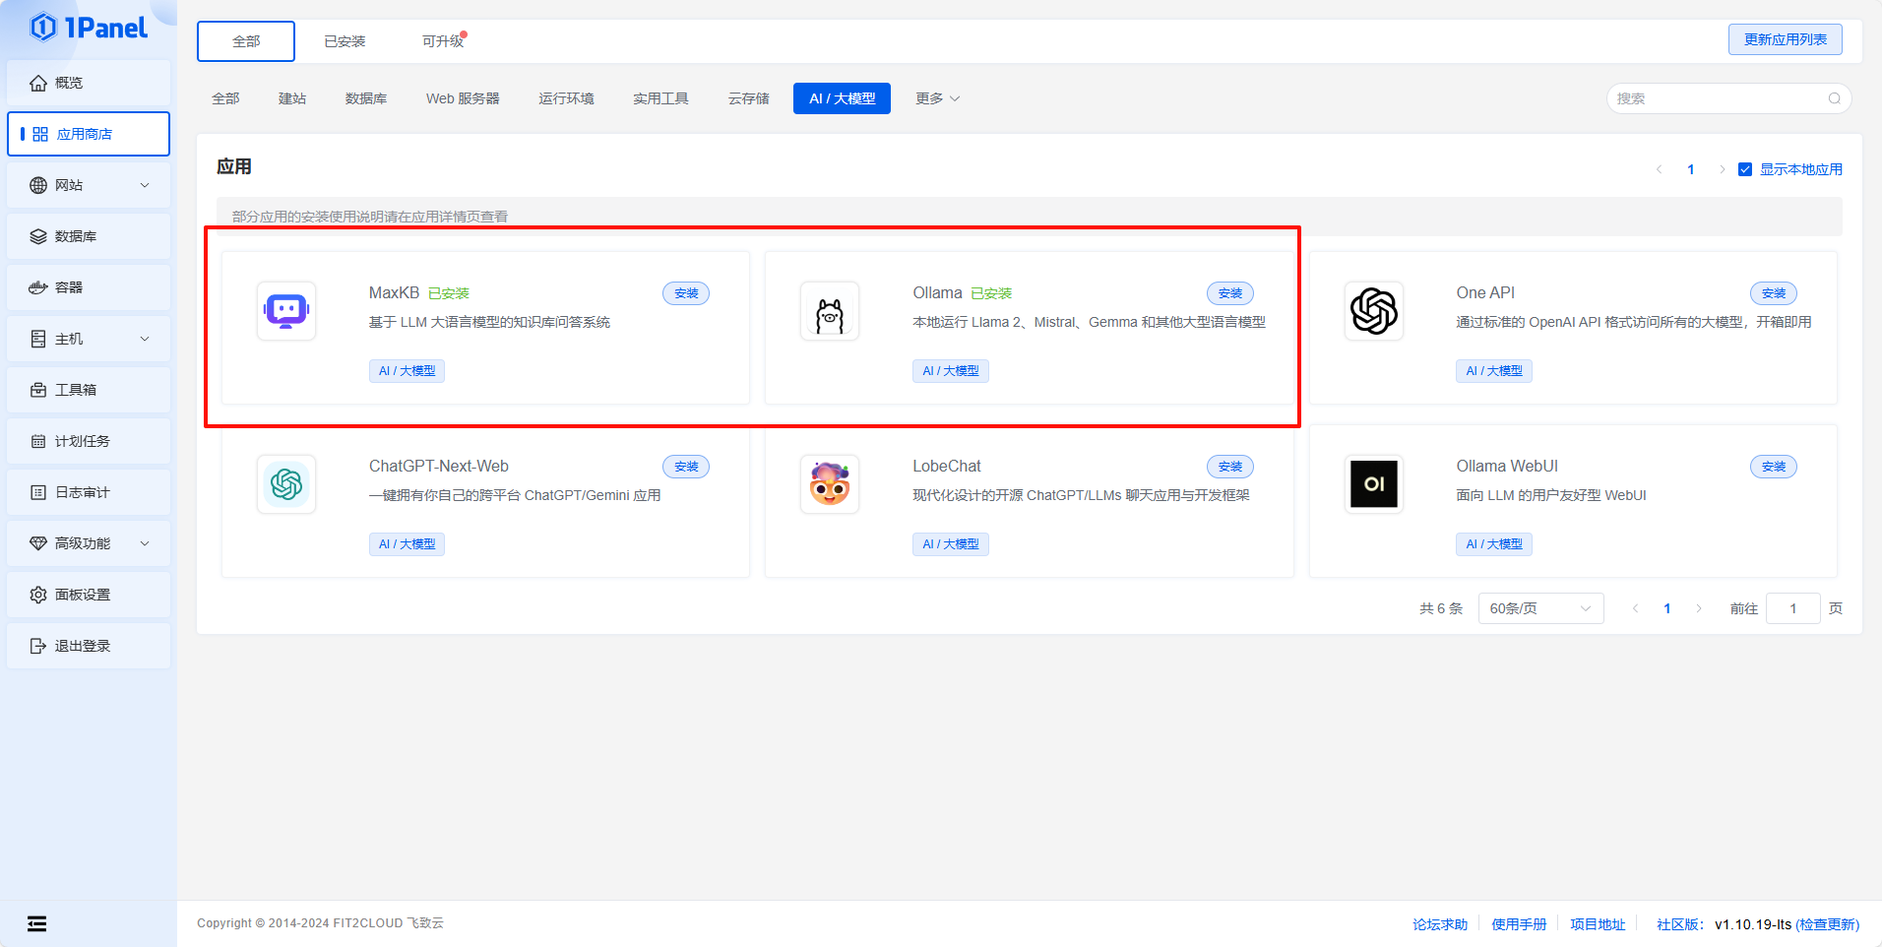Select the AI / 大模型 category
Image resolution: width=1882 pixels, height=947 pixels.
coord(842,98)
